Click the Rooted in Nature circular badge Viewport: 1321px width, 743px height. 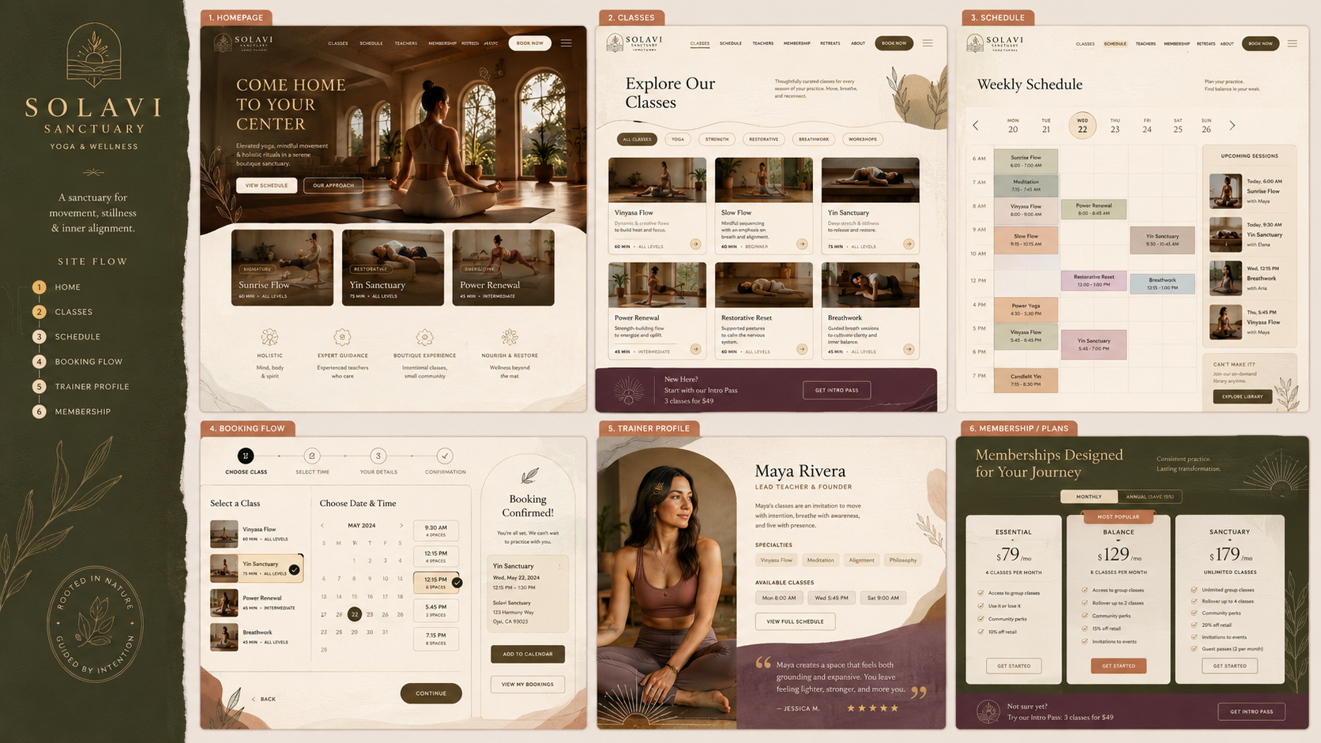tap(95, 624)
